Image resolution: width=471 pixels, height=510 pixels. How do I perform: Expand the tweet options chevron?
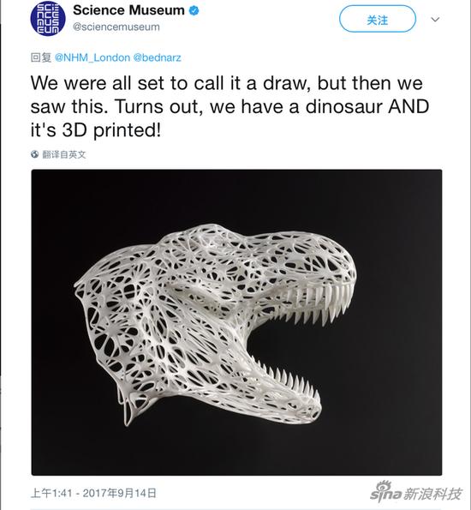[435, 20]
